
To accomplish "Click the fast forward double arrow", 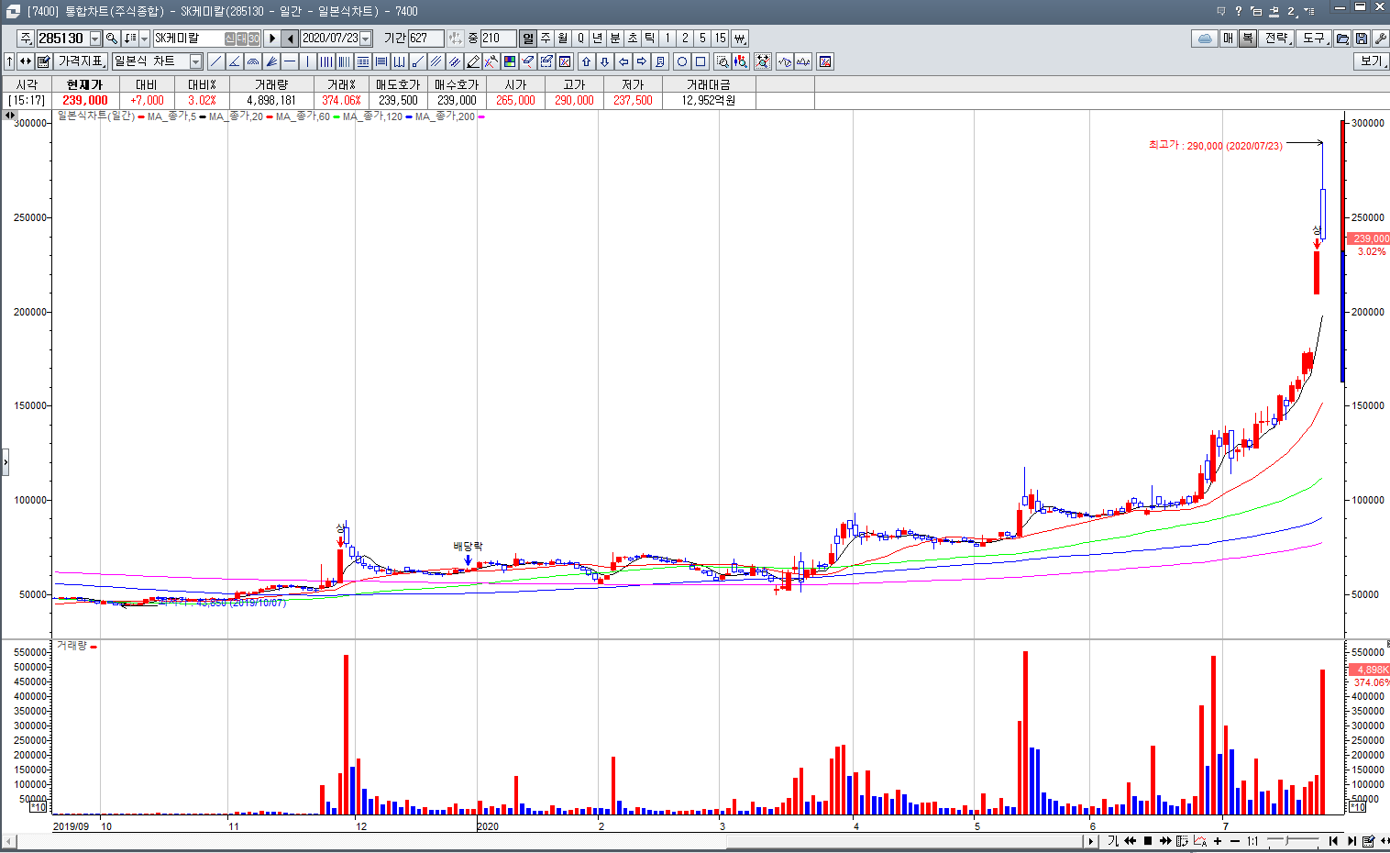I will [x=1164, y=841].
